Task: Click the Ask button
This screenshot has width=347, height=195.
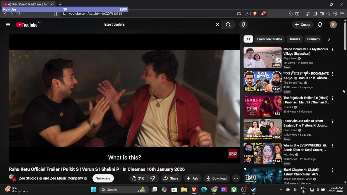Action: tap(192, 178)
